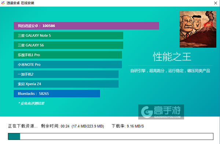
Task: Click the 下载率 9.16 MB/S text
Action: [128, 126]
